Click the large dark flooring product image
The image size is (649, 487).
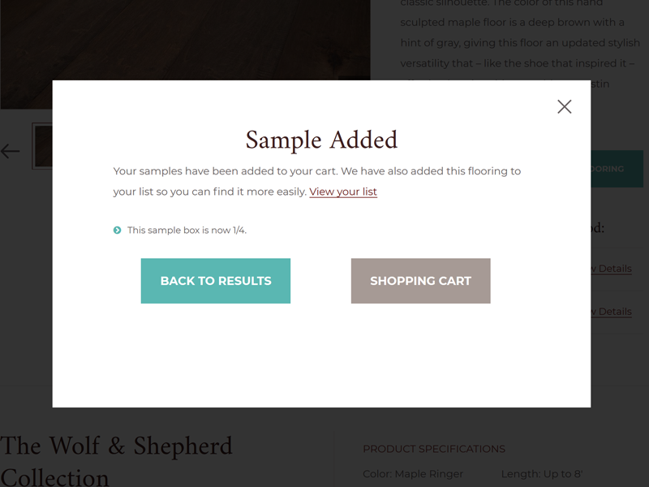tap(185, 41)
